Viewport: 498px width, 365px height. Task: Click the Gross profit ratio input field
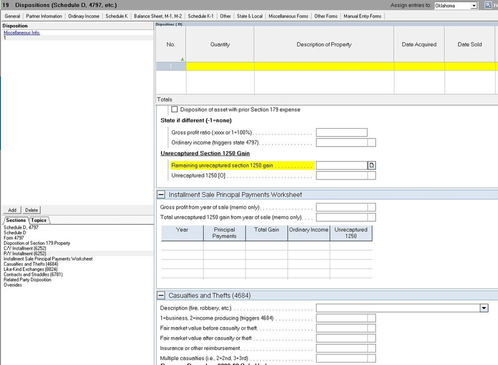[341, 132]
